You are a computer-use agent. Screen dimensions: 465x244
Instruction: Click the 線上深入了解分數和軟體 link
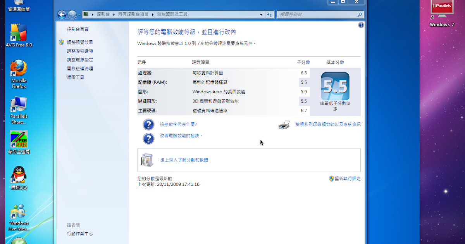point(184,160)
